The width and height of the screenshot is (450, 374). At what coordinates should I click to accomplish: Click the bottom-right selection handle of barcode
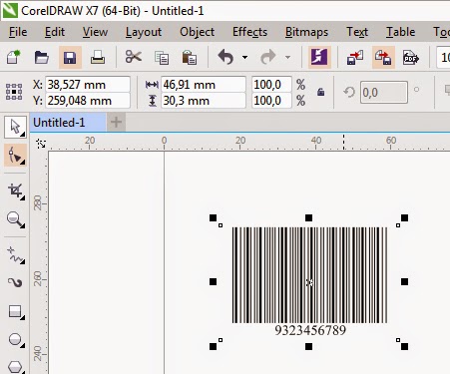coord(404,346)
